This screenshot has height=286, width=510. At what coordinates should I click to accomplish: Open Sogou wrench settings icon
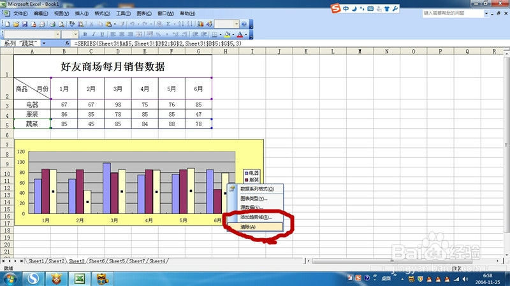(x=395, y=9)
